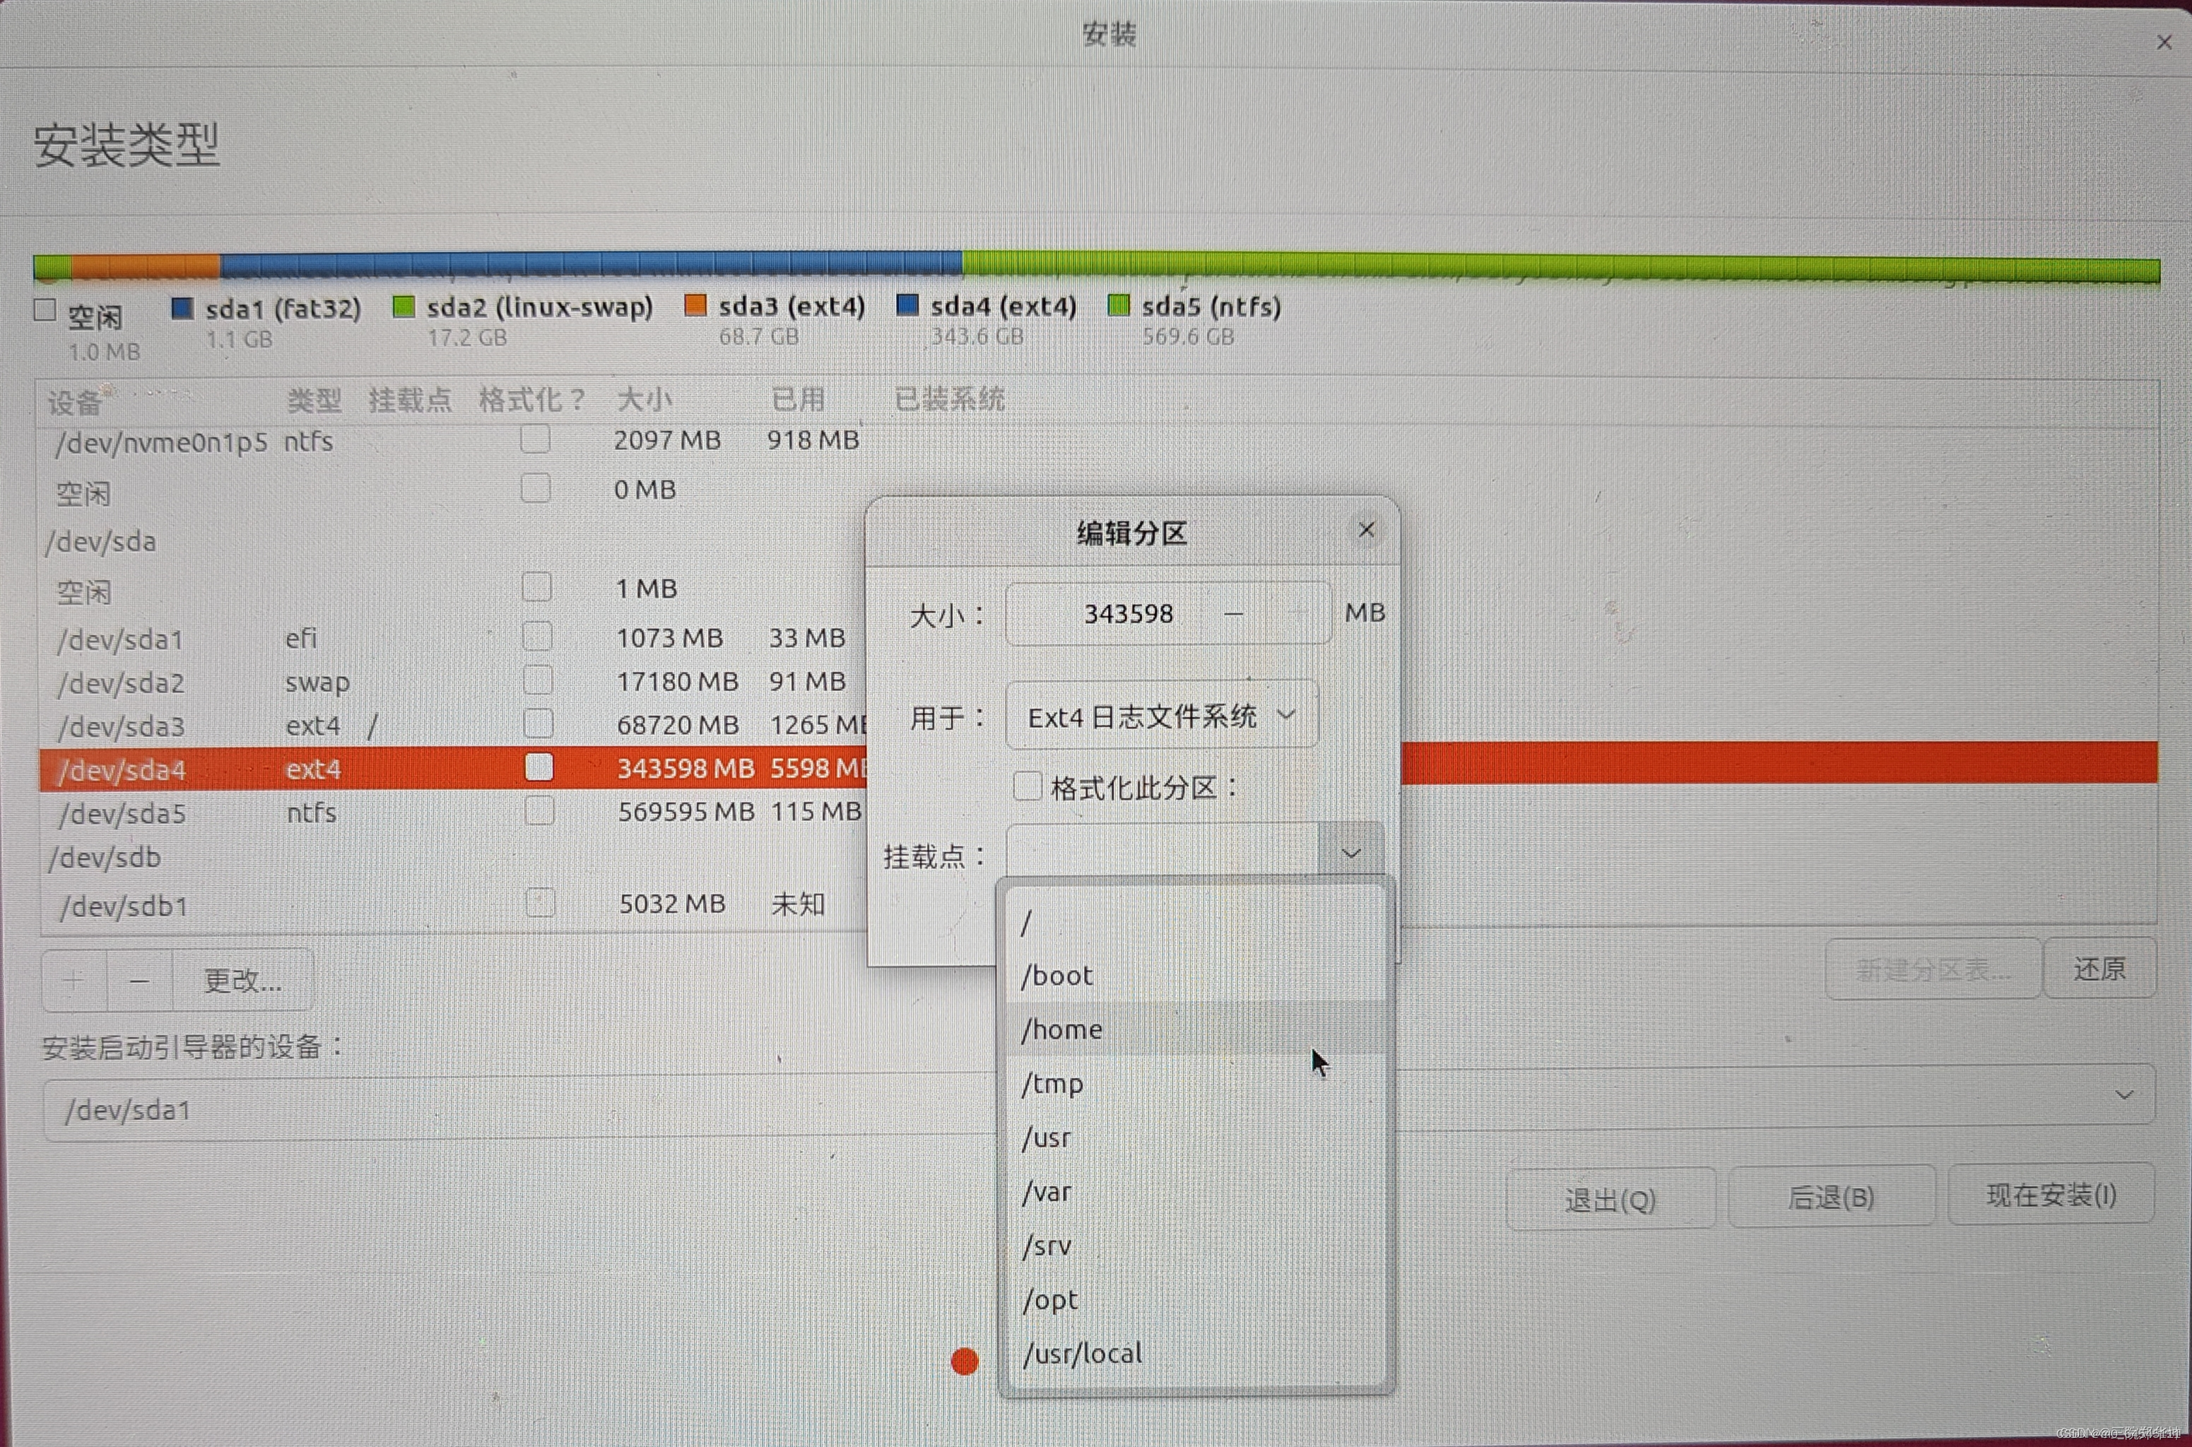Toggle format checkbox for /dev/sda5 row
Screen dimensions: 2192x1447
(540, 811)
